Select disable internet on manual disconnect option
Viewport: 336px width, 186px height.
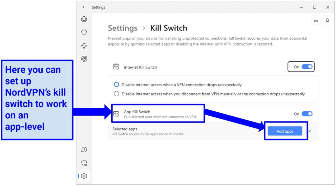coord(116,94)
